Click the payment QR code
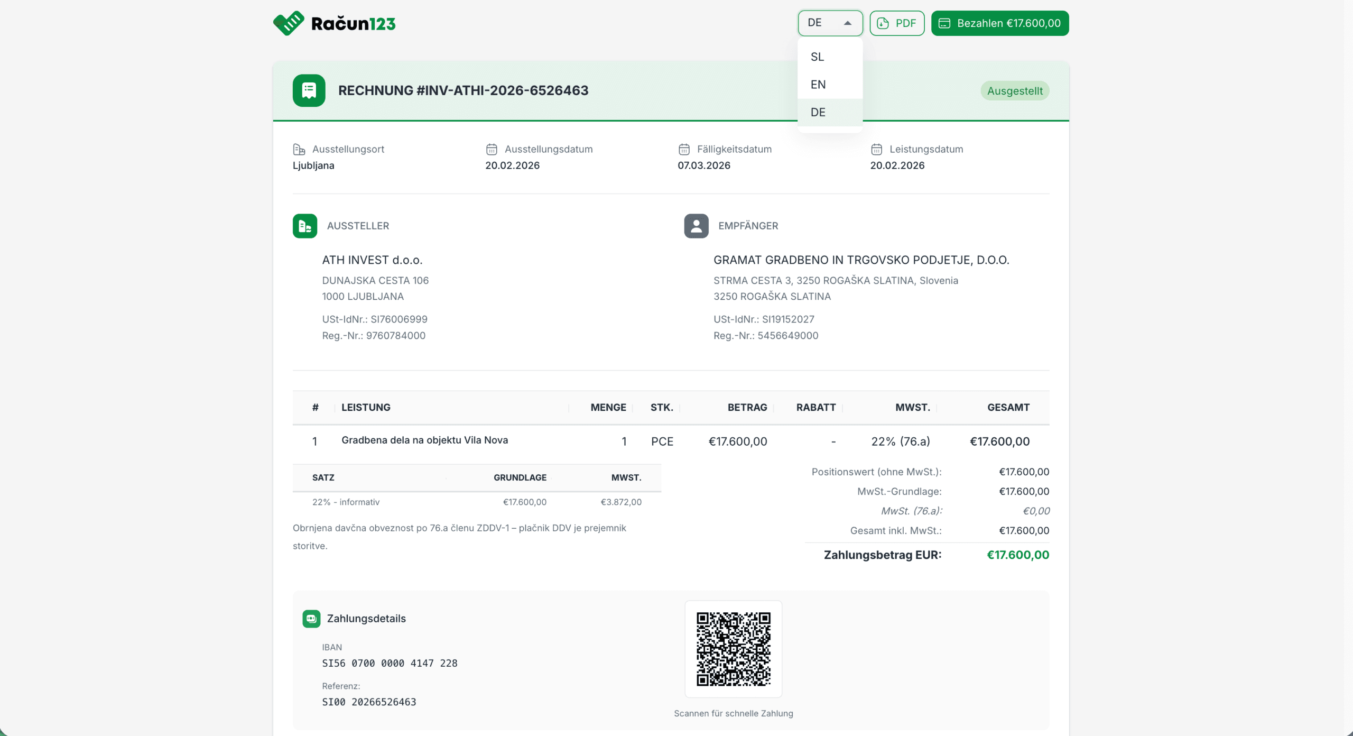1353x736 pixels. (x=733, y=649)
